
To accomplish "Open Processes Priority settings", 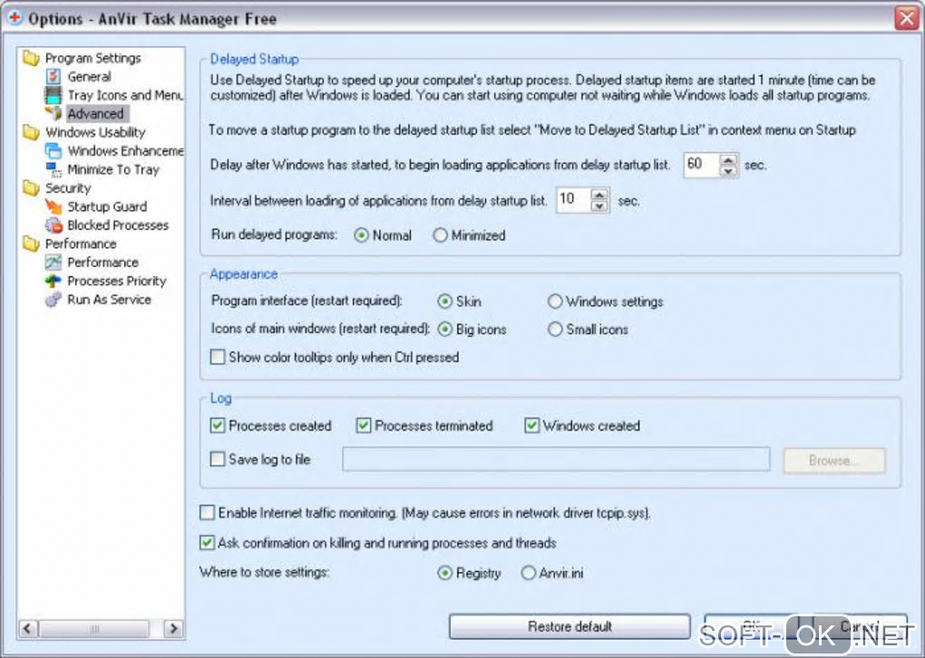I will [117, 281].
